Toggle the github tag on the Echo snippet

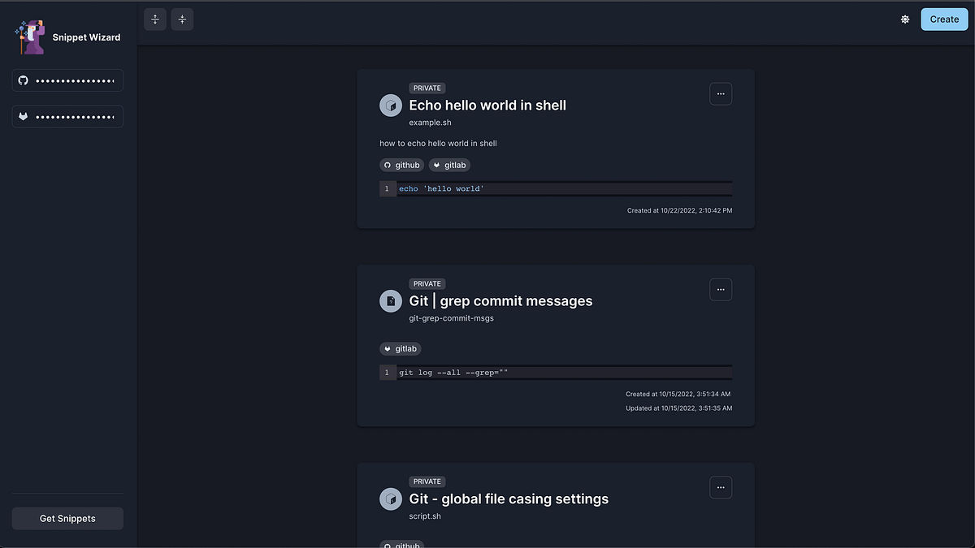point(401,165)
